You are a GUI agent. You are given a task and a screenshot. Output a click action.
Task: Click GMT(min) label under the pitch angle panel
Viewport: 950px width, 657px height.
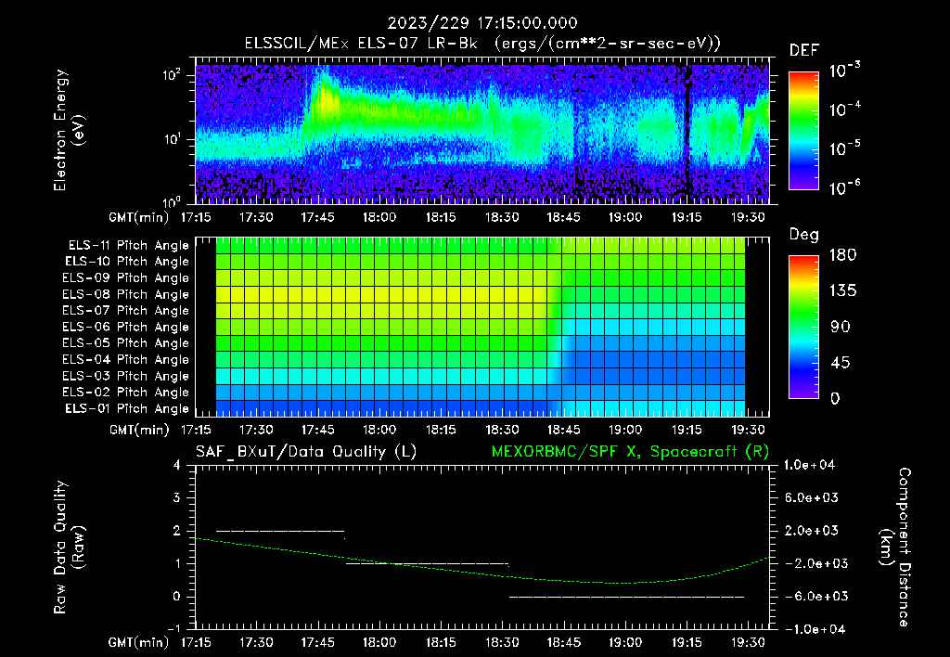[139, 430]
